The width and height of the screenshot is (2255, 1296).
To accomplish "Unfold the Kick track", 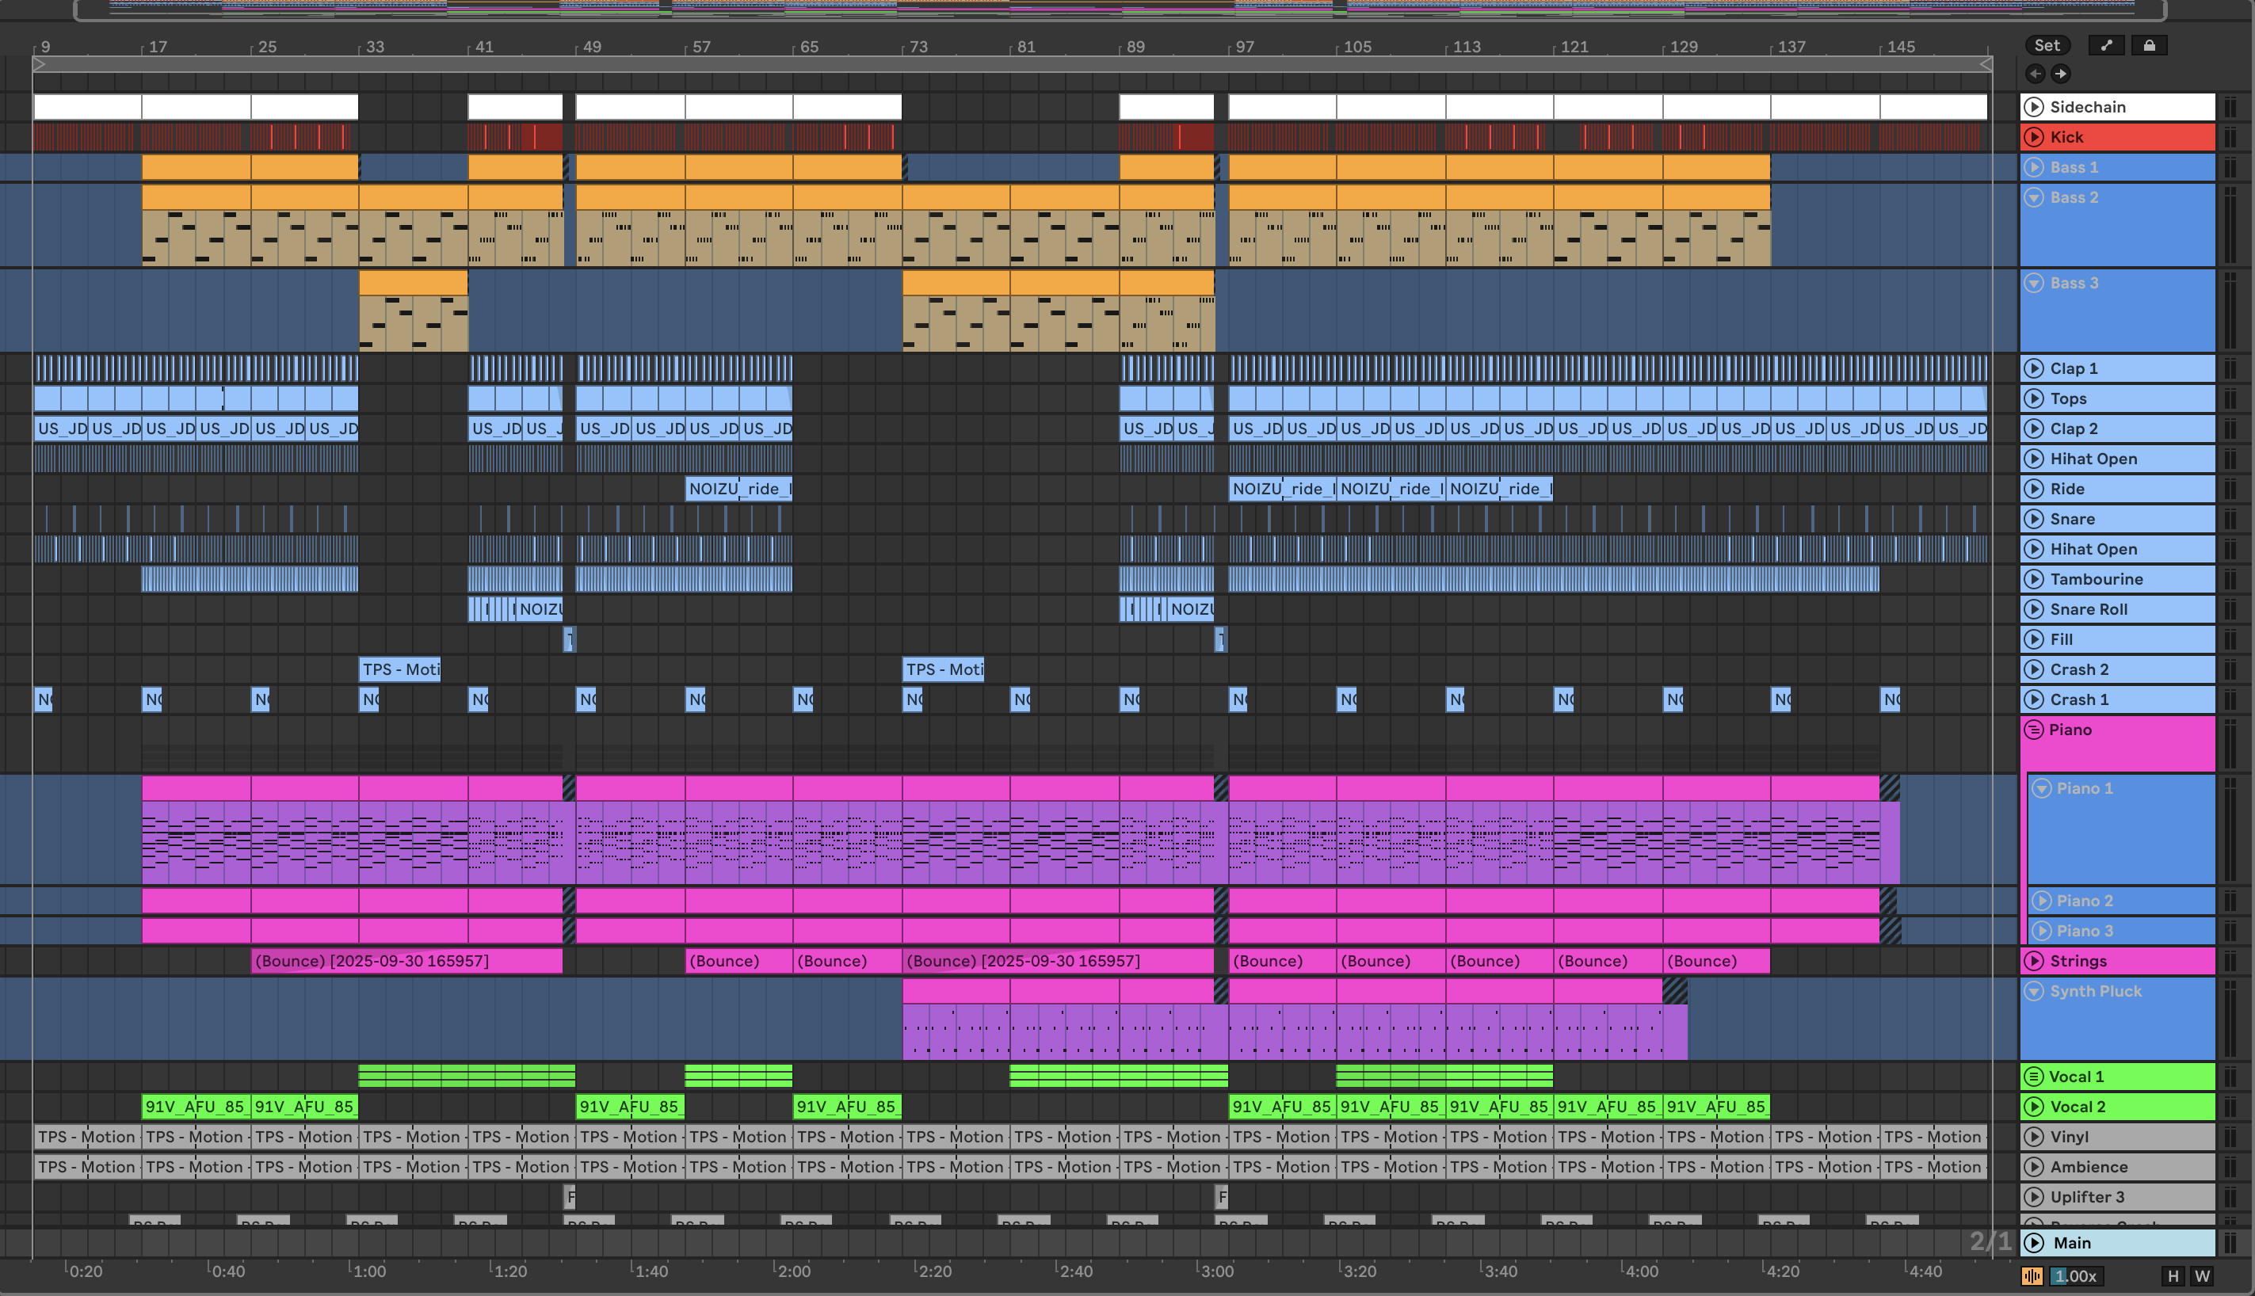I will click(2033, 137).
